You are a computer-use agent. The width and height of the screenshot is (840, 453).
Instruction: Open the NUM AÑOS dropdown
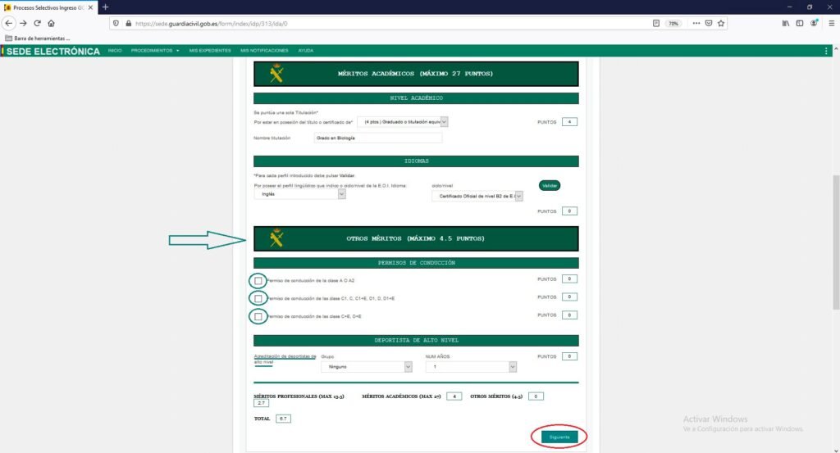471,367
